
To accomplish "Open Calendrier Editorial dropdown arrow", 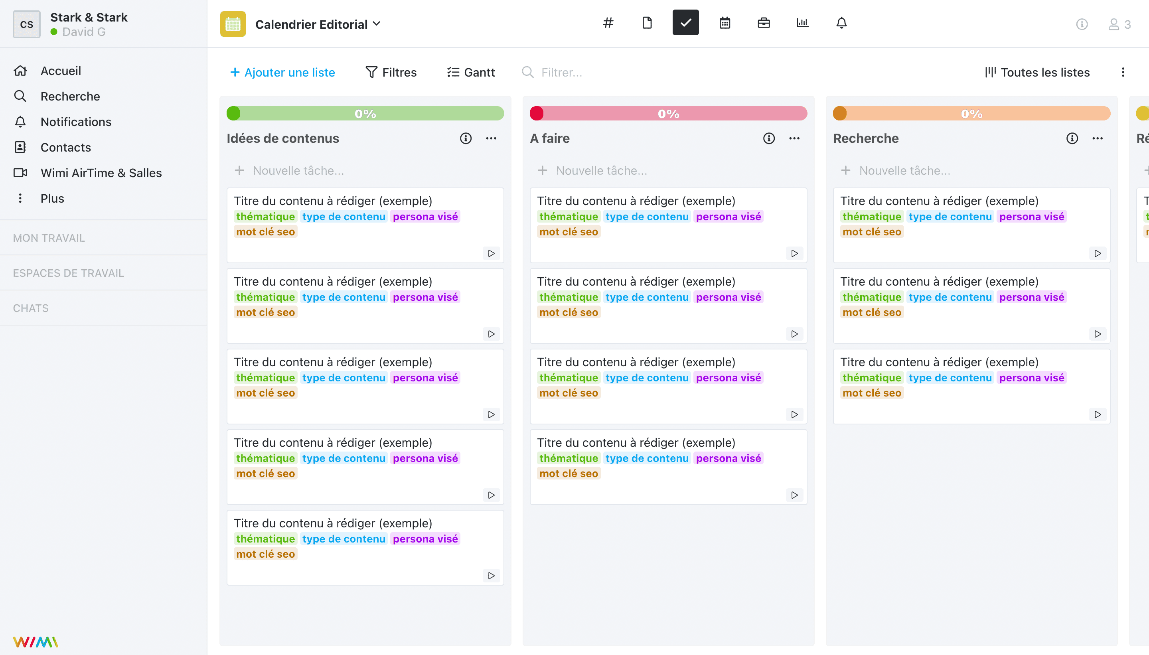I will pyautogui.click(x=378, y=24).
